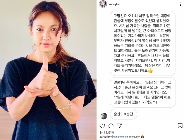
Task: Click badboyloo name in the caption
Action: 105,137
